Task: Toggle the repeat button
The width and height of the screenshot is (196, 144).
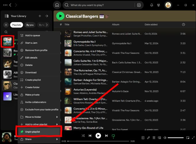Action: 113,136
